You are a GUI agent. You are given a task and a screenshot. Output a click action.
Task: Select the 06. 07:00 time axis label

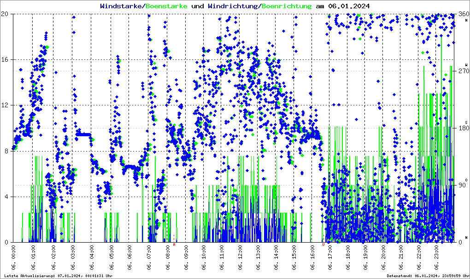click(x=149, y=258)
